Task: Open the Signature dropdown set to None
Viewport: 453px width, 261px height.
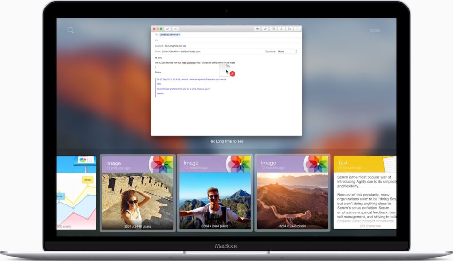Action: [x=287, y=52]
